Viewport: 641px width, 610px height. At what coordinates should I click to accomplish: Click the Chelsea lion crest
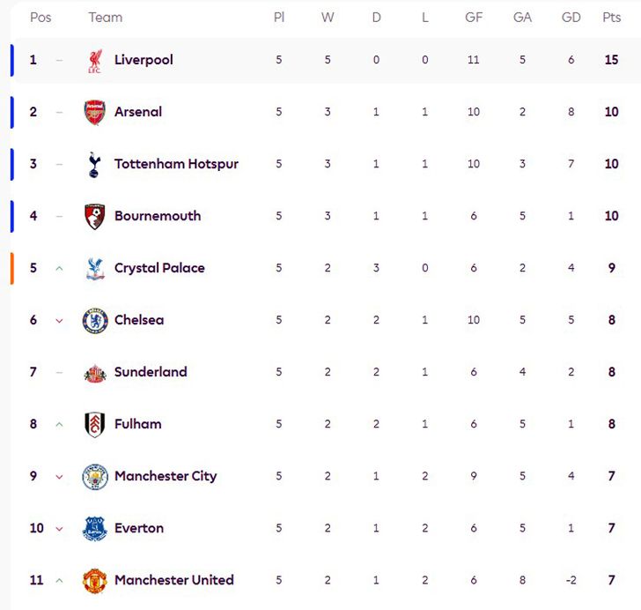94,321
